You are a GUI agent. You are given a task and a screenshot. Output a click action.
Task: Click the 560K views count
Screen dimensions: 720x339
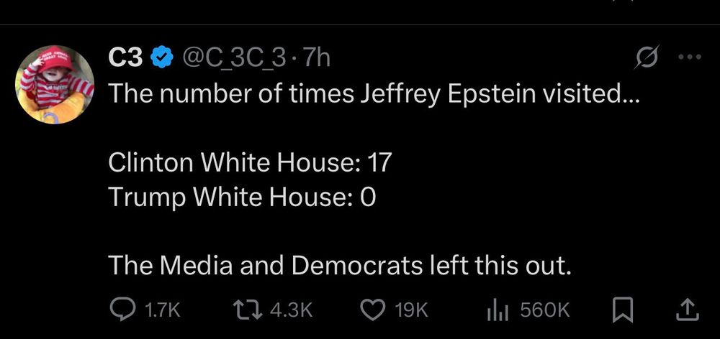coord(544,310)
